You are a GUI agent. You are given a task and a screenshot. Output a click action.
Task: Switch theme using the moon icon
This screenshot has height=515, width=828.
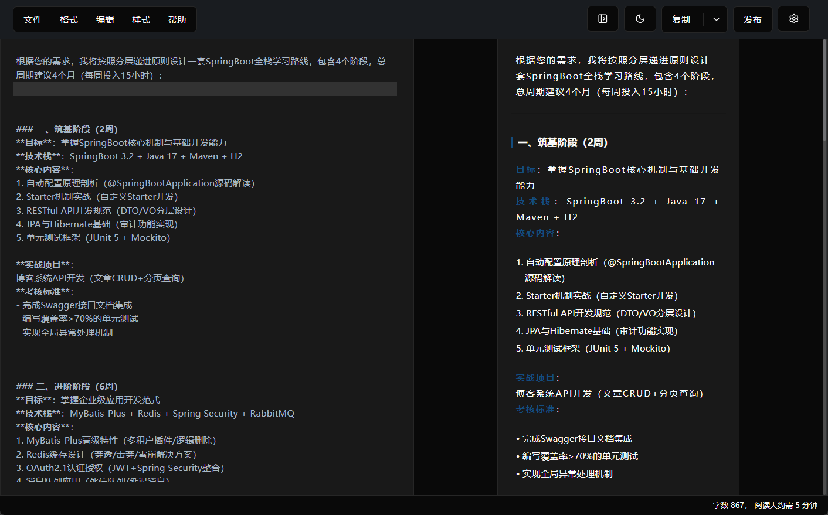[640, 19]
